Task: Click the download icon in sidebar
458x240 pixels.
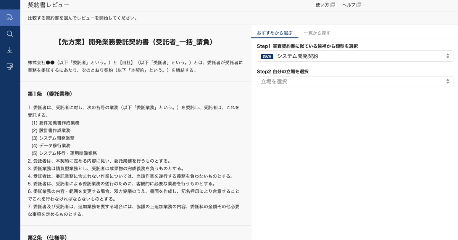Action: pos(10,50)
